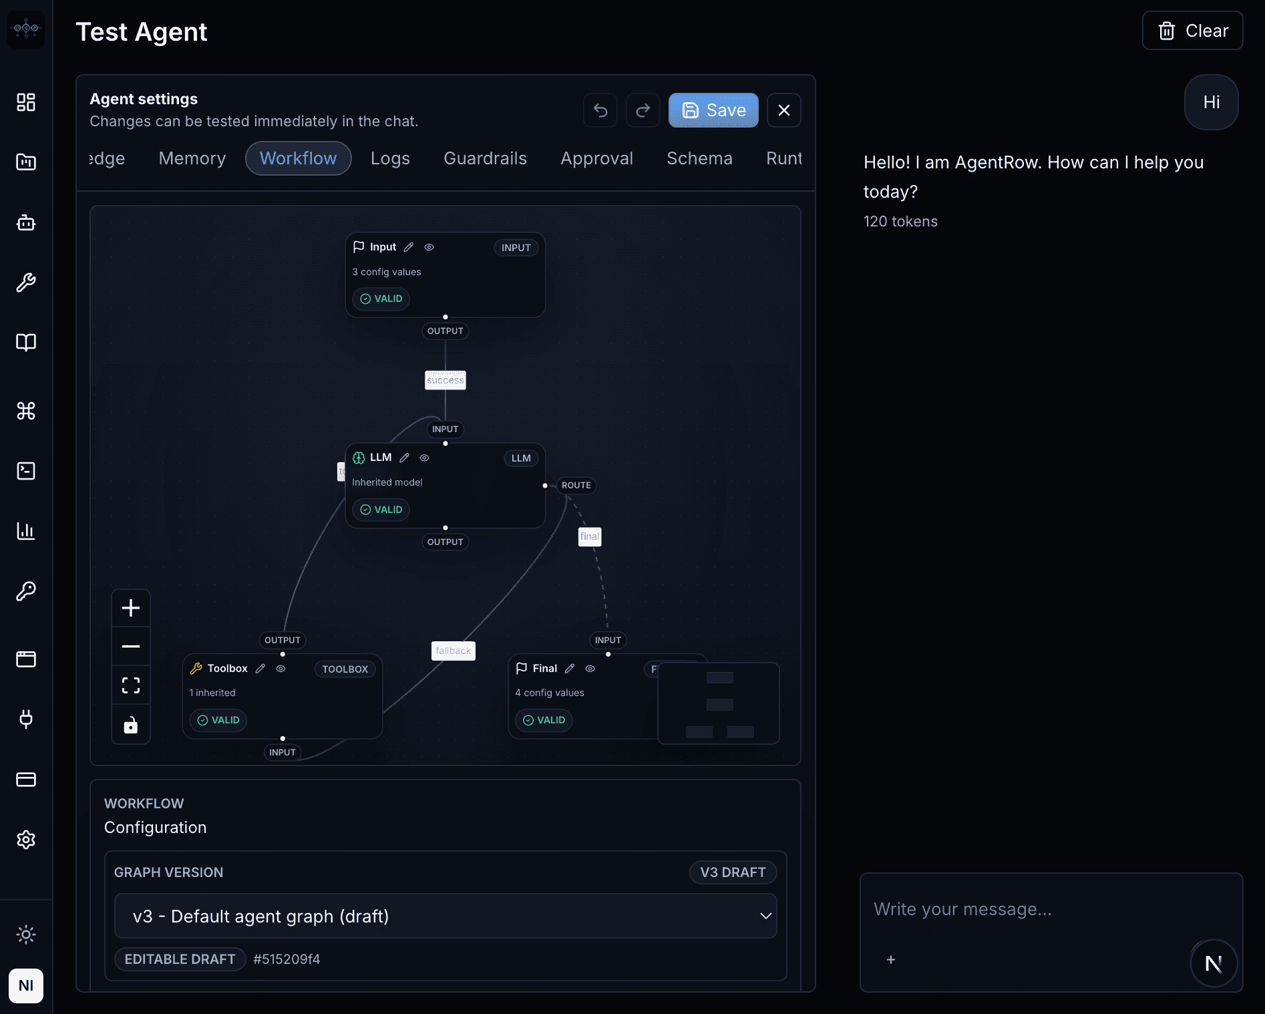The height and width of the screenshot is (1014, 1265).
Task: Open the analytics bar chart sidebar icon
Action: point(26,531)
